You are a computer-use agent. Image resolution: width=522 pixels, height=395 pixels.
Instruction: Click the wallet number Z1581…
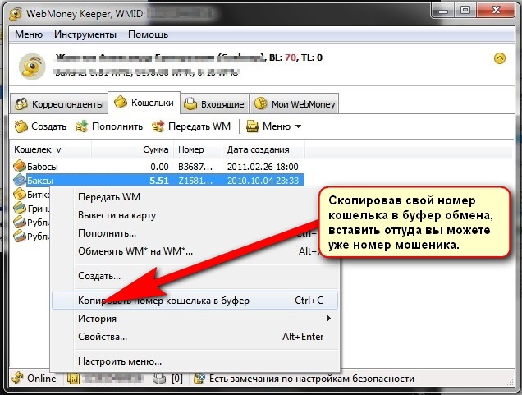[x=195, y=181]
